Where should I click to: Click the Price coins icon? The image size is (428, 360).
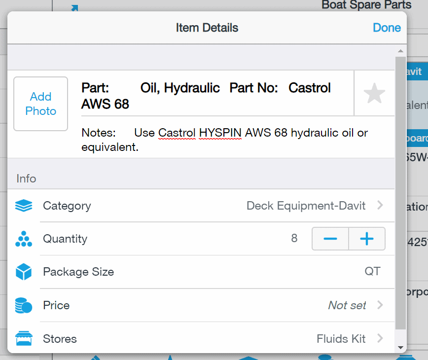(x=24, y=305)
